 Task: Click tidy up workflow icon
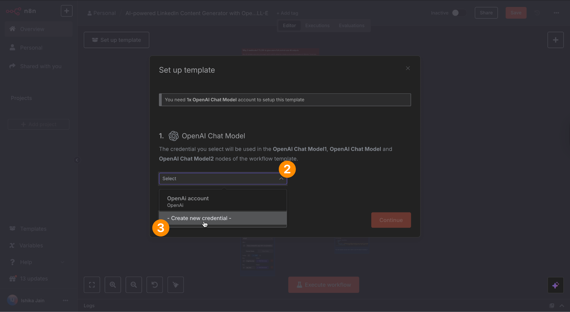(176, 285)
